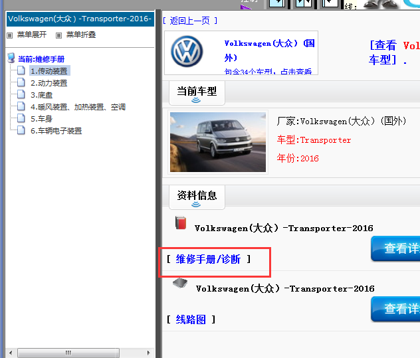Open the 查看 Vol 车型 link

click(394, 52)
